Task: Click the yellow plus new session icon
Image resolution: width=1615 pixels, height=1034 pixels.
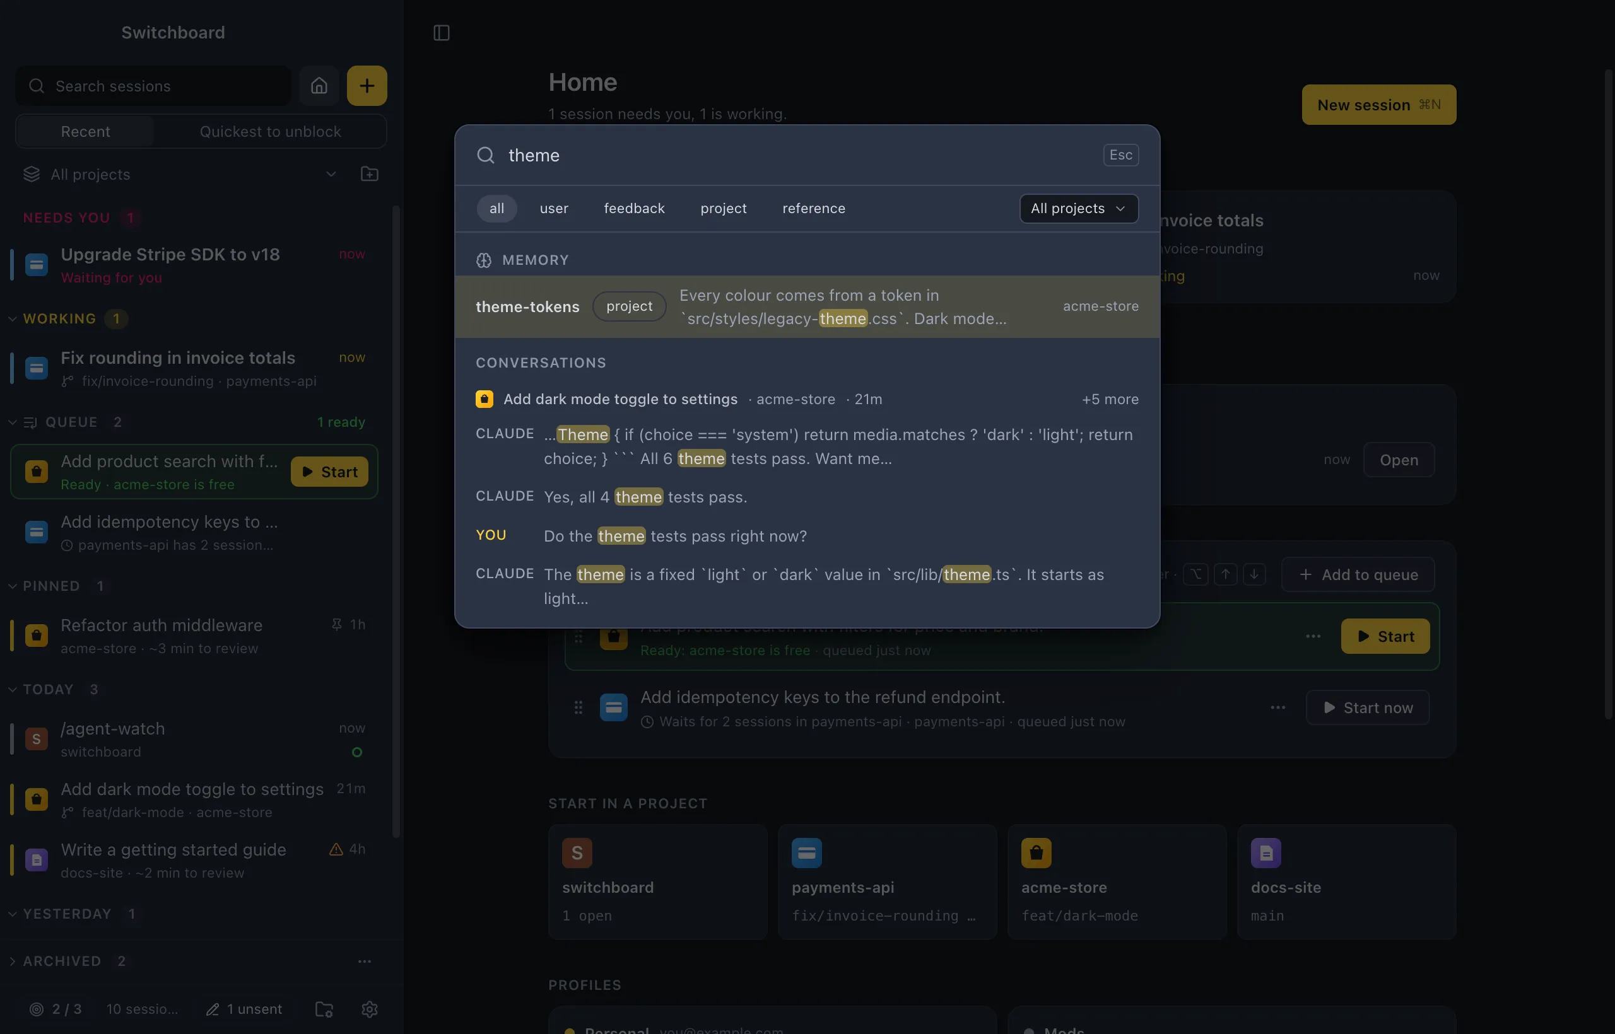Action: click(367, 85)
